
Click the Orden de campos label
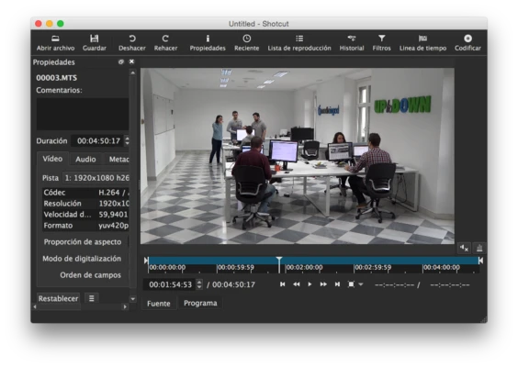click(x=90, y=275)
